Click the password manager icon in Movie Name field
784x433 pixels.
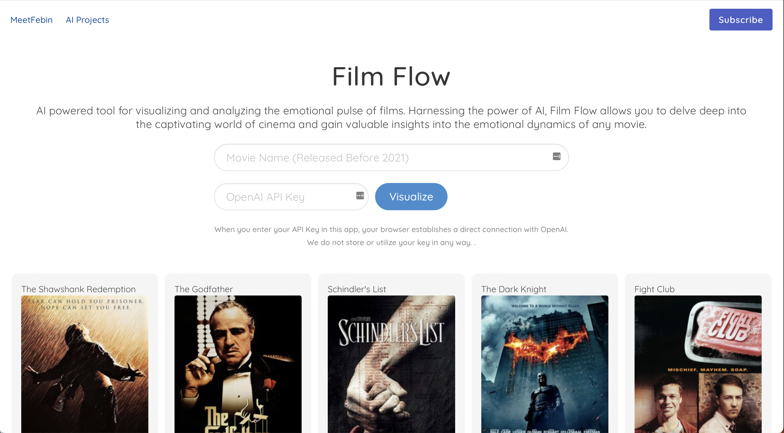[556, 157]
